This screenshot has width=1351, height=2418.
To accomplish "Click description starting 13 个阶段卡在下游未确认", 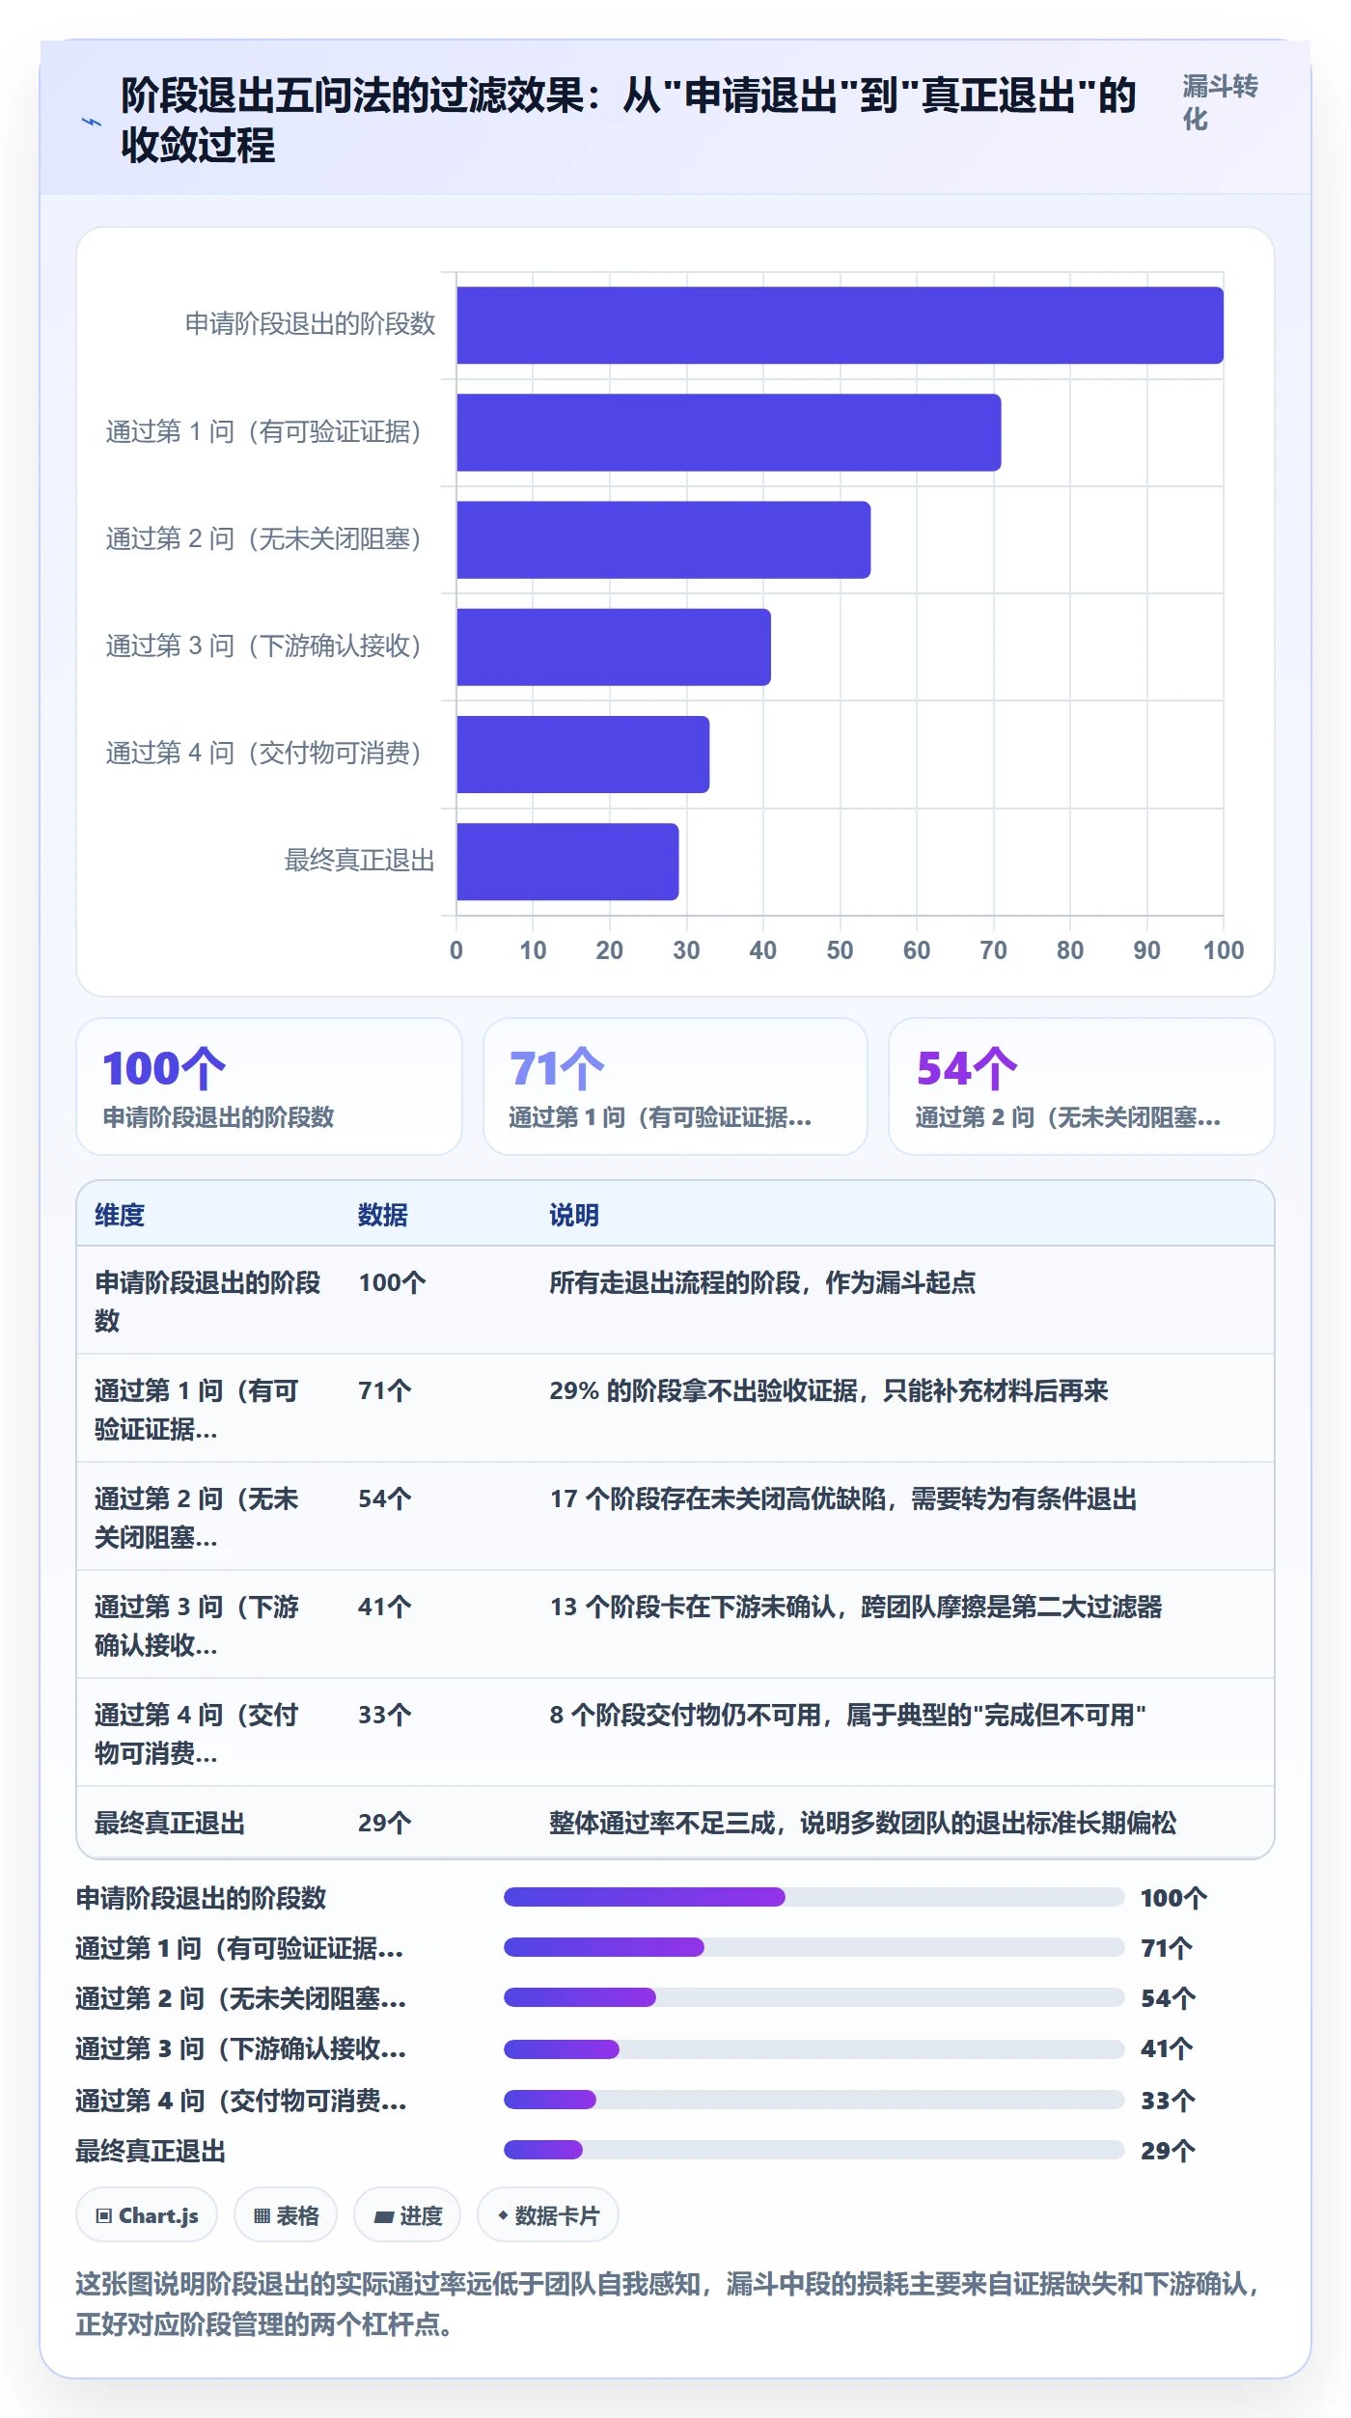I will click(x=855, y=1607).
